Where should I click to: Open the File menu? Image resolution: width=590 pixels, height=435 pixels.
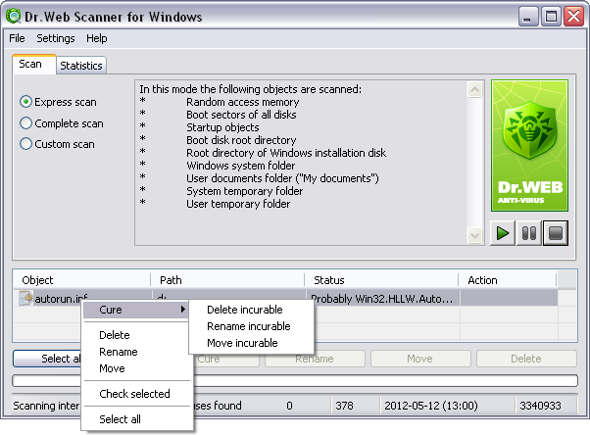point(17,38)
